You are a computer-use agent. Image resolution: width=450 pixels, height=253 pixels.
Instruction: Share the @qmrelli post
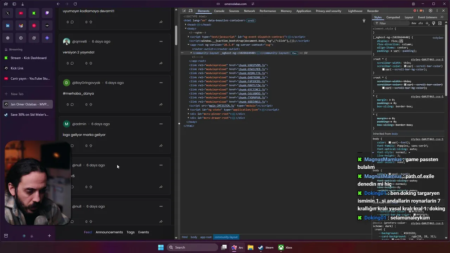pyautogui.click(x=161, y=63)
